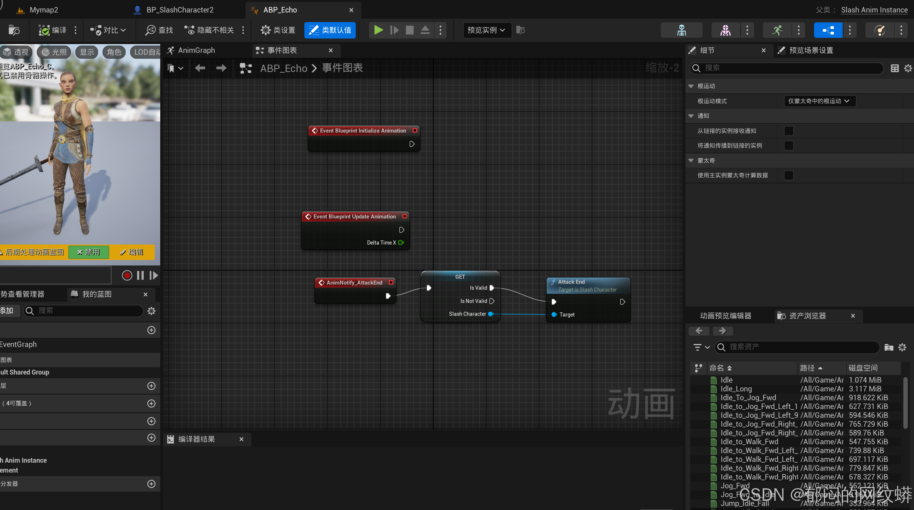
Task: Click the stop simulation square button
Action: click(x=409, y=30)
